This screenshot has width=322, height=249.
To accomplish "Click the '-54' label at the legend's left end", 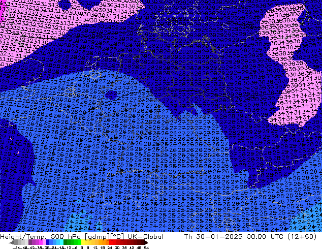I will click(16, 247).
